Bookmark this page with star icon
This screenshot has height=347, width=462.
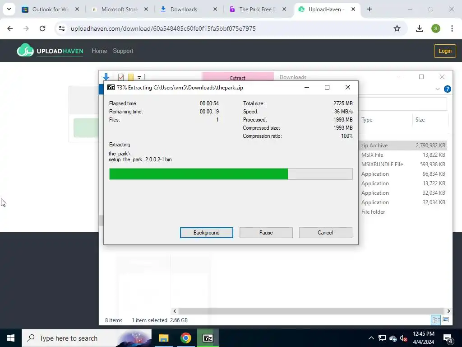click(x=397, y=28)
